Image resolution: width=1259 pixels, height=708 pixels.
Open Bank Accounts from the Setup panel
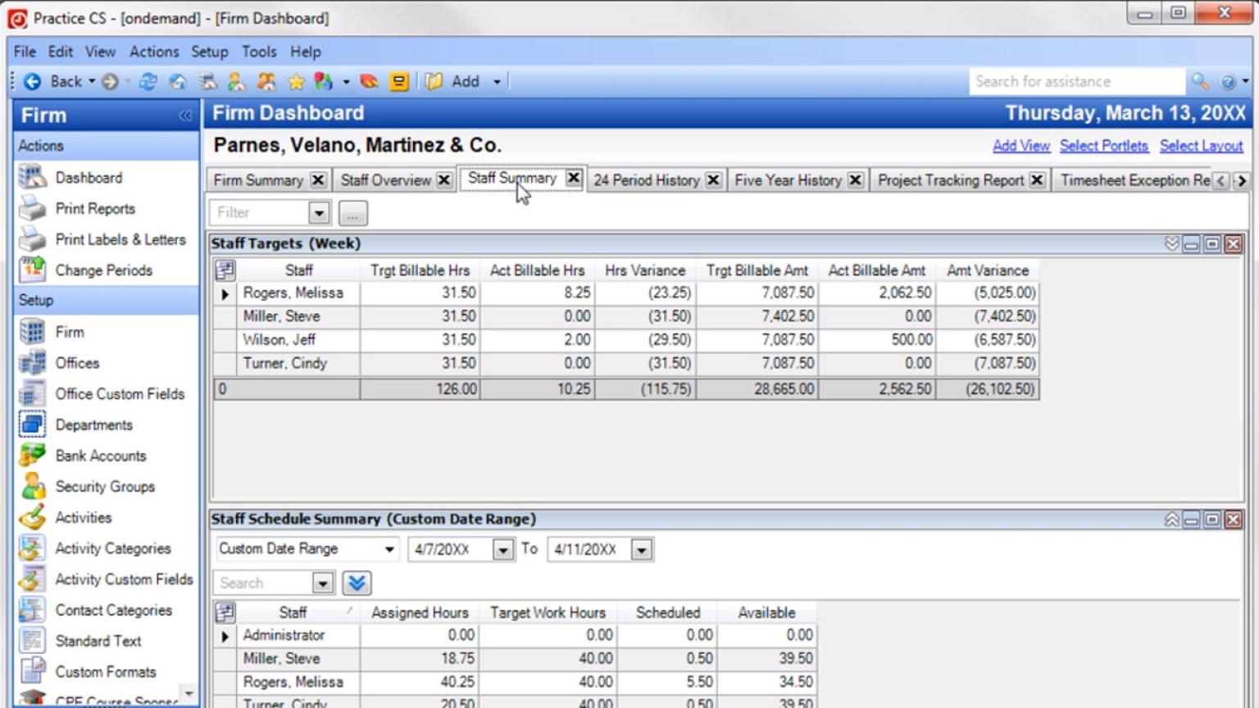click(100, 456)
